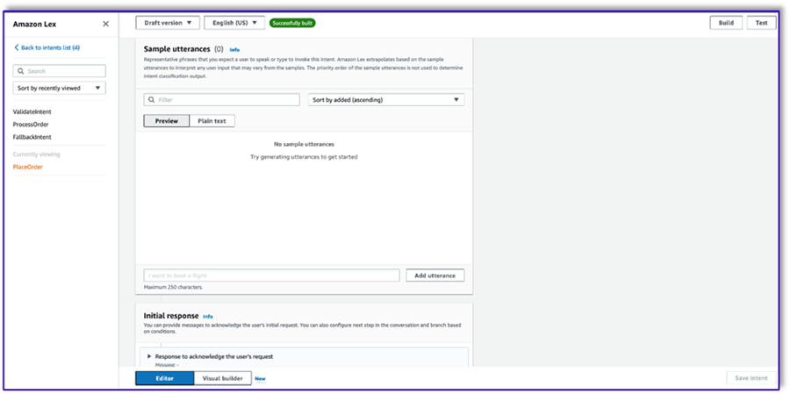Click 'Maximum 250 characters.' note
The image size is (790, 394).
tap(173, 287)
